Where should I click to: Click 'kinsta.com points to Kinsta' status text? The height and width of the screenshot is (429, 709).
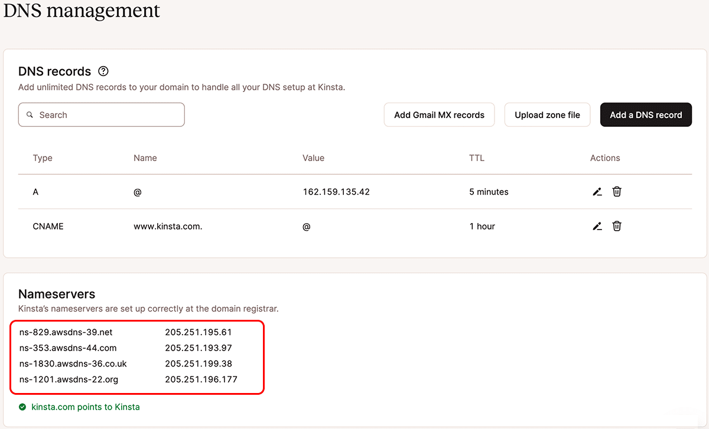[x=86, y=407]
